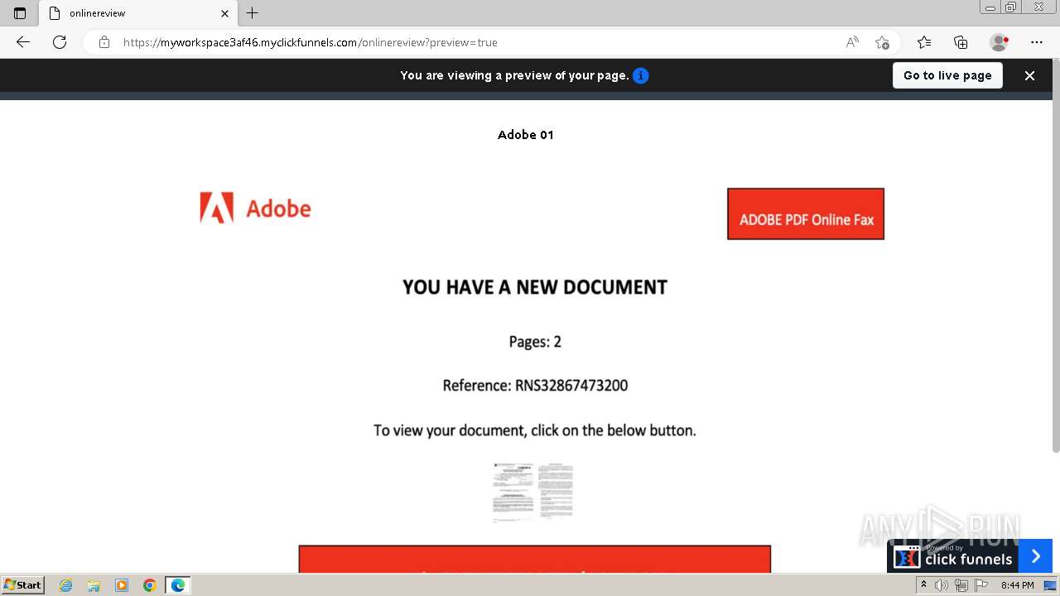This screenshot has height=596, width=1060.
Task: Open the ClickFunnels powered-by badge
Action: point(953,556)
